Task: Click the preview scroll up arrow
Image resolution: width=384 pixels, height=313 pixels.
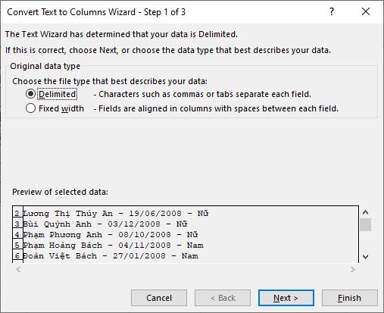Action: pyautogui.click(x=365, y=212)
